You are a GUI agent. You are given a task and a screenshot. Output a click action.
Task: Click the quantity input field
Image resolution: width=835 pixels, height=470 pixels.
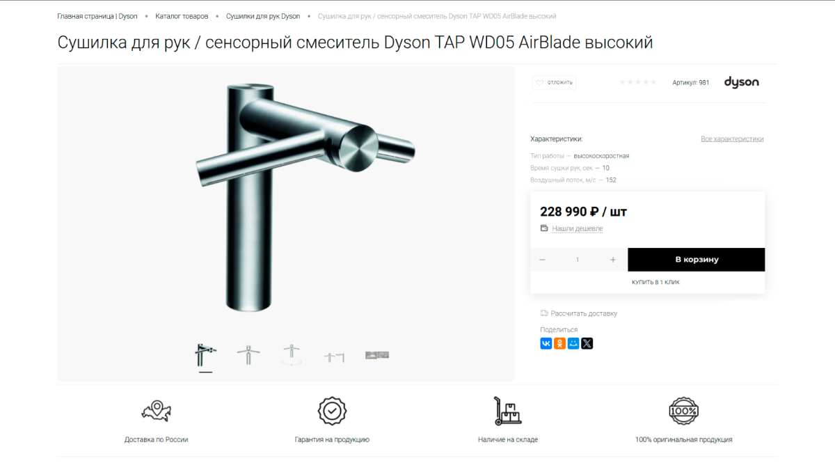(577, 260)
